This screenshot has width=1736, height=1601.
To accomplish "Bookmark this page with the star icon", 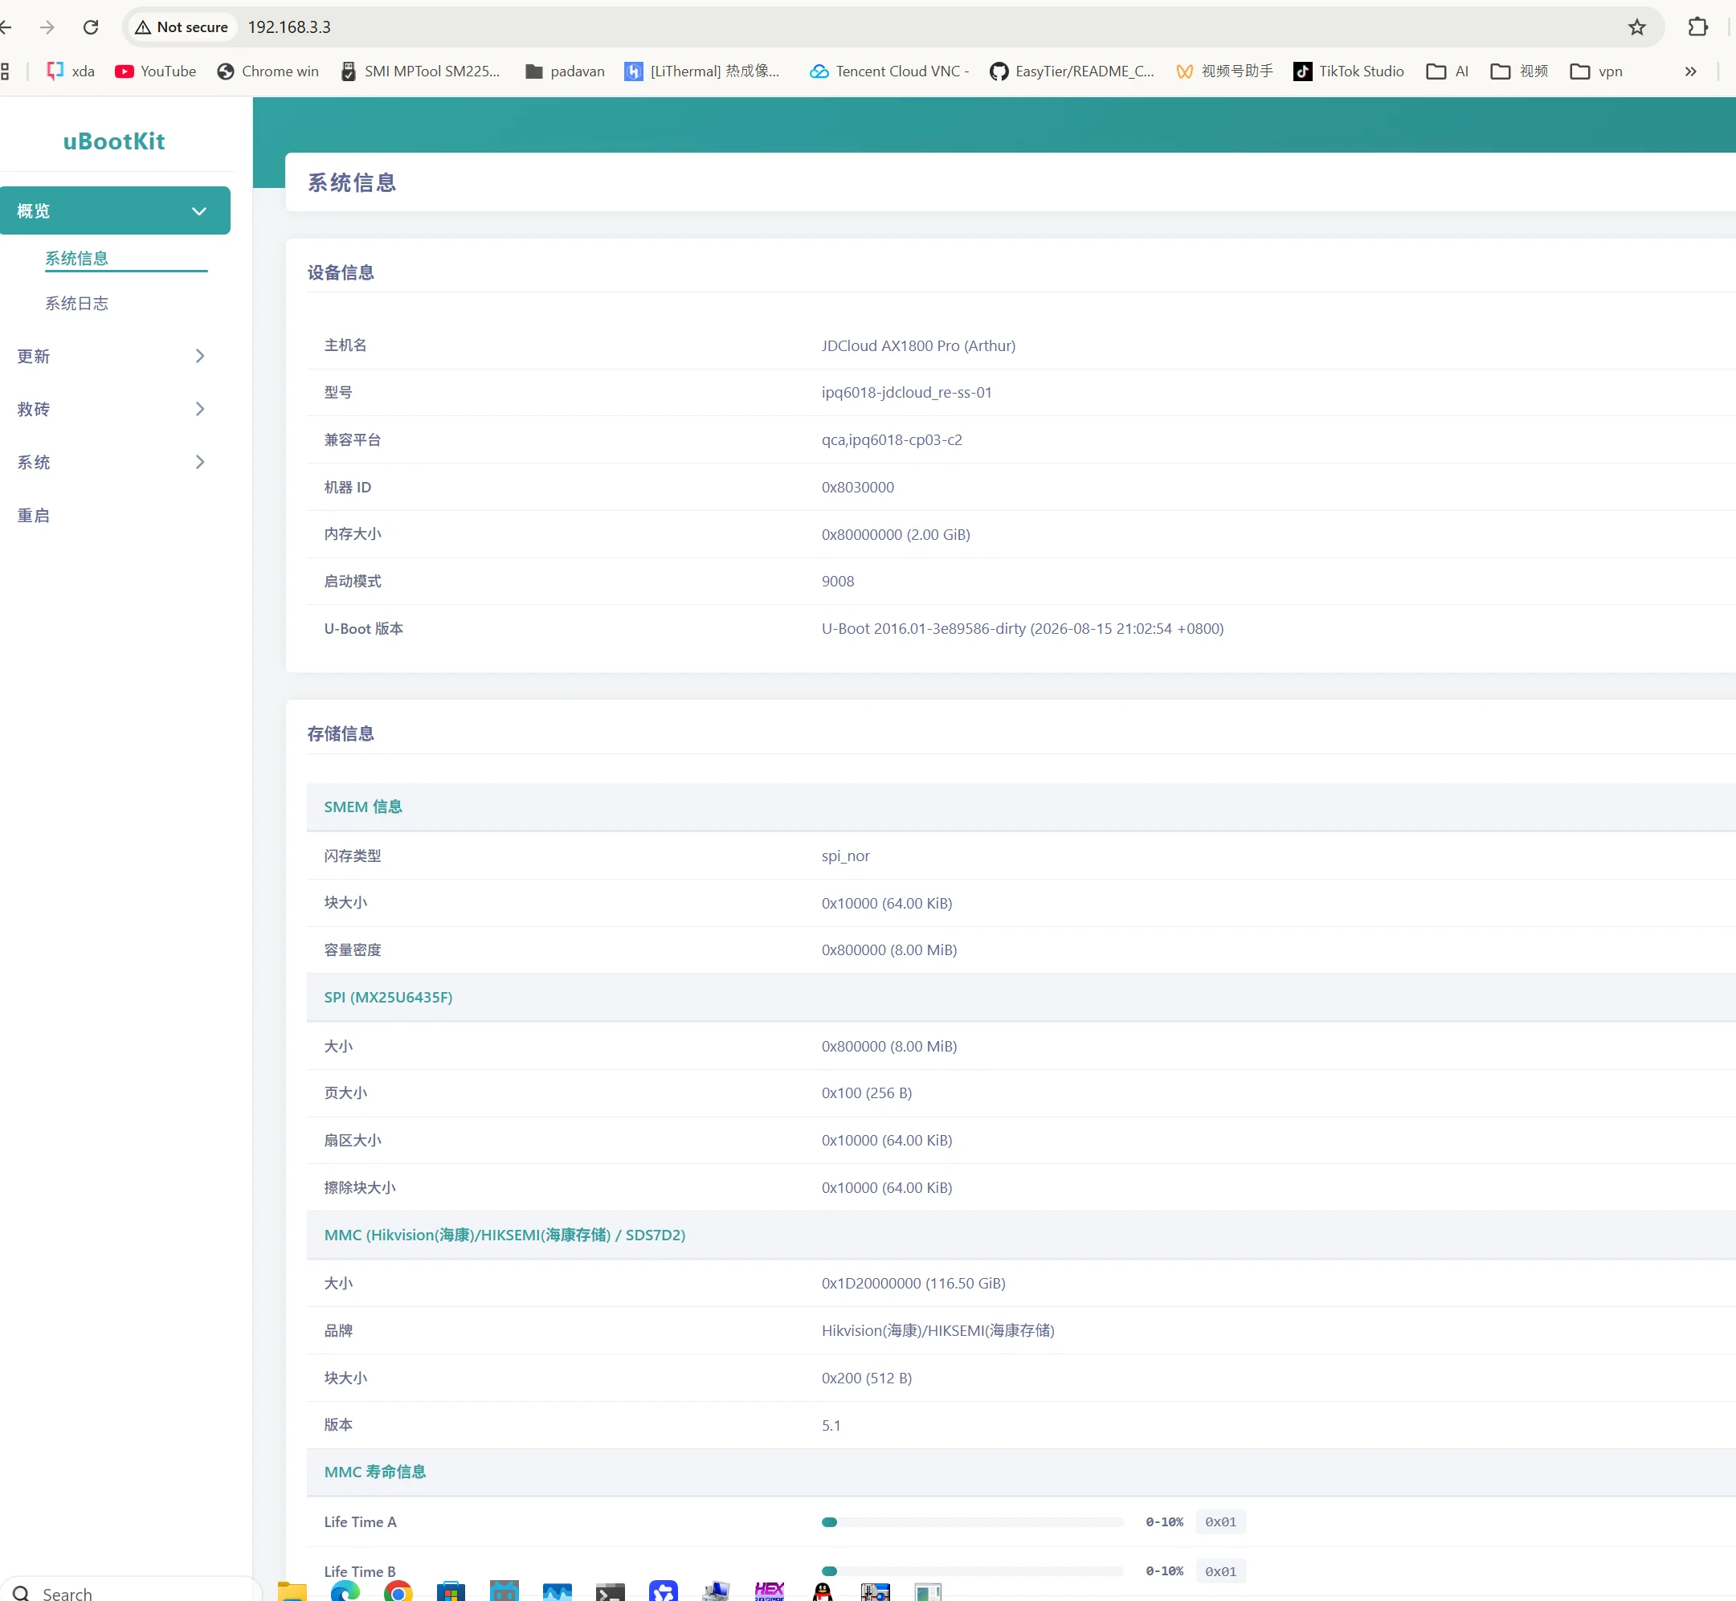I will [x=1636, y=27].
